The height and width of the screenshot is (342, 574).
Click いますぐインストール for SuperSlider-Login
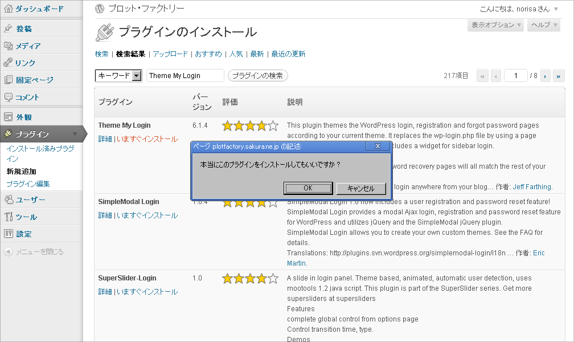pos(147,292)
